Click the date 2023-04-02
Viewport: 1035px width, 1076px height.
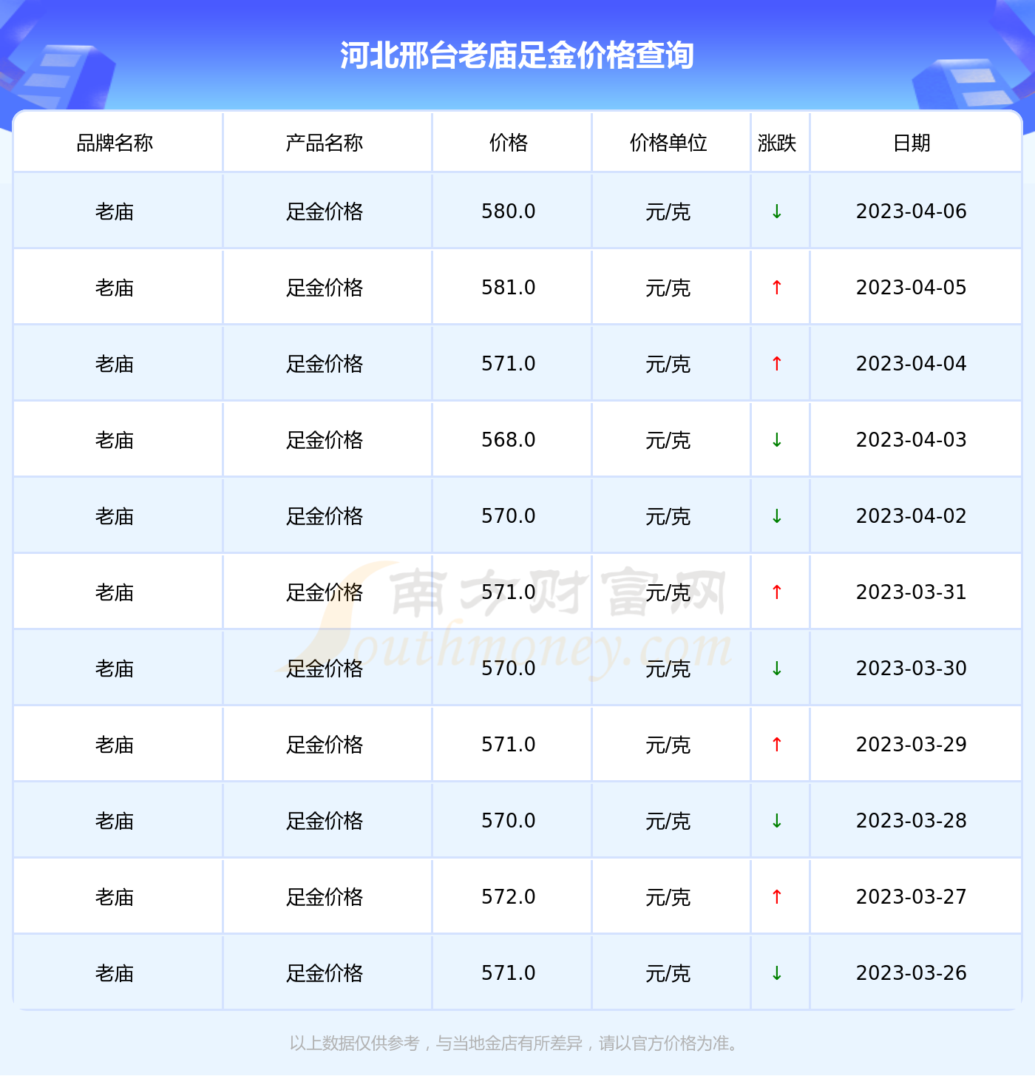pyautogui.click(x=912, y=516)
